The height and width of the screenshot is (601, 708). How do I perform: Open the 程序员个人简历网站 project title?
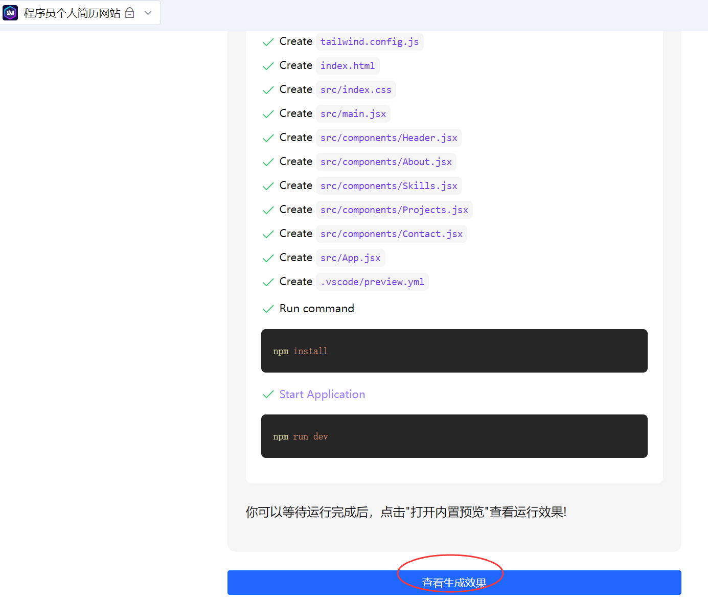pyautogui.click(x=72, y=13)
